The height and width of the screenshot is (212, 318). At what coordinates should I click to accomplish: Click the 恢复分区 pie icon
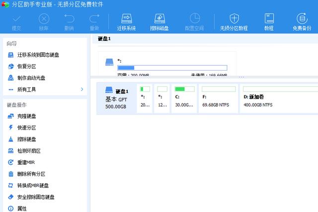click(10, 66)
